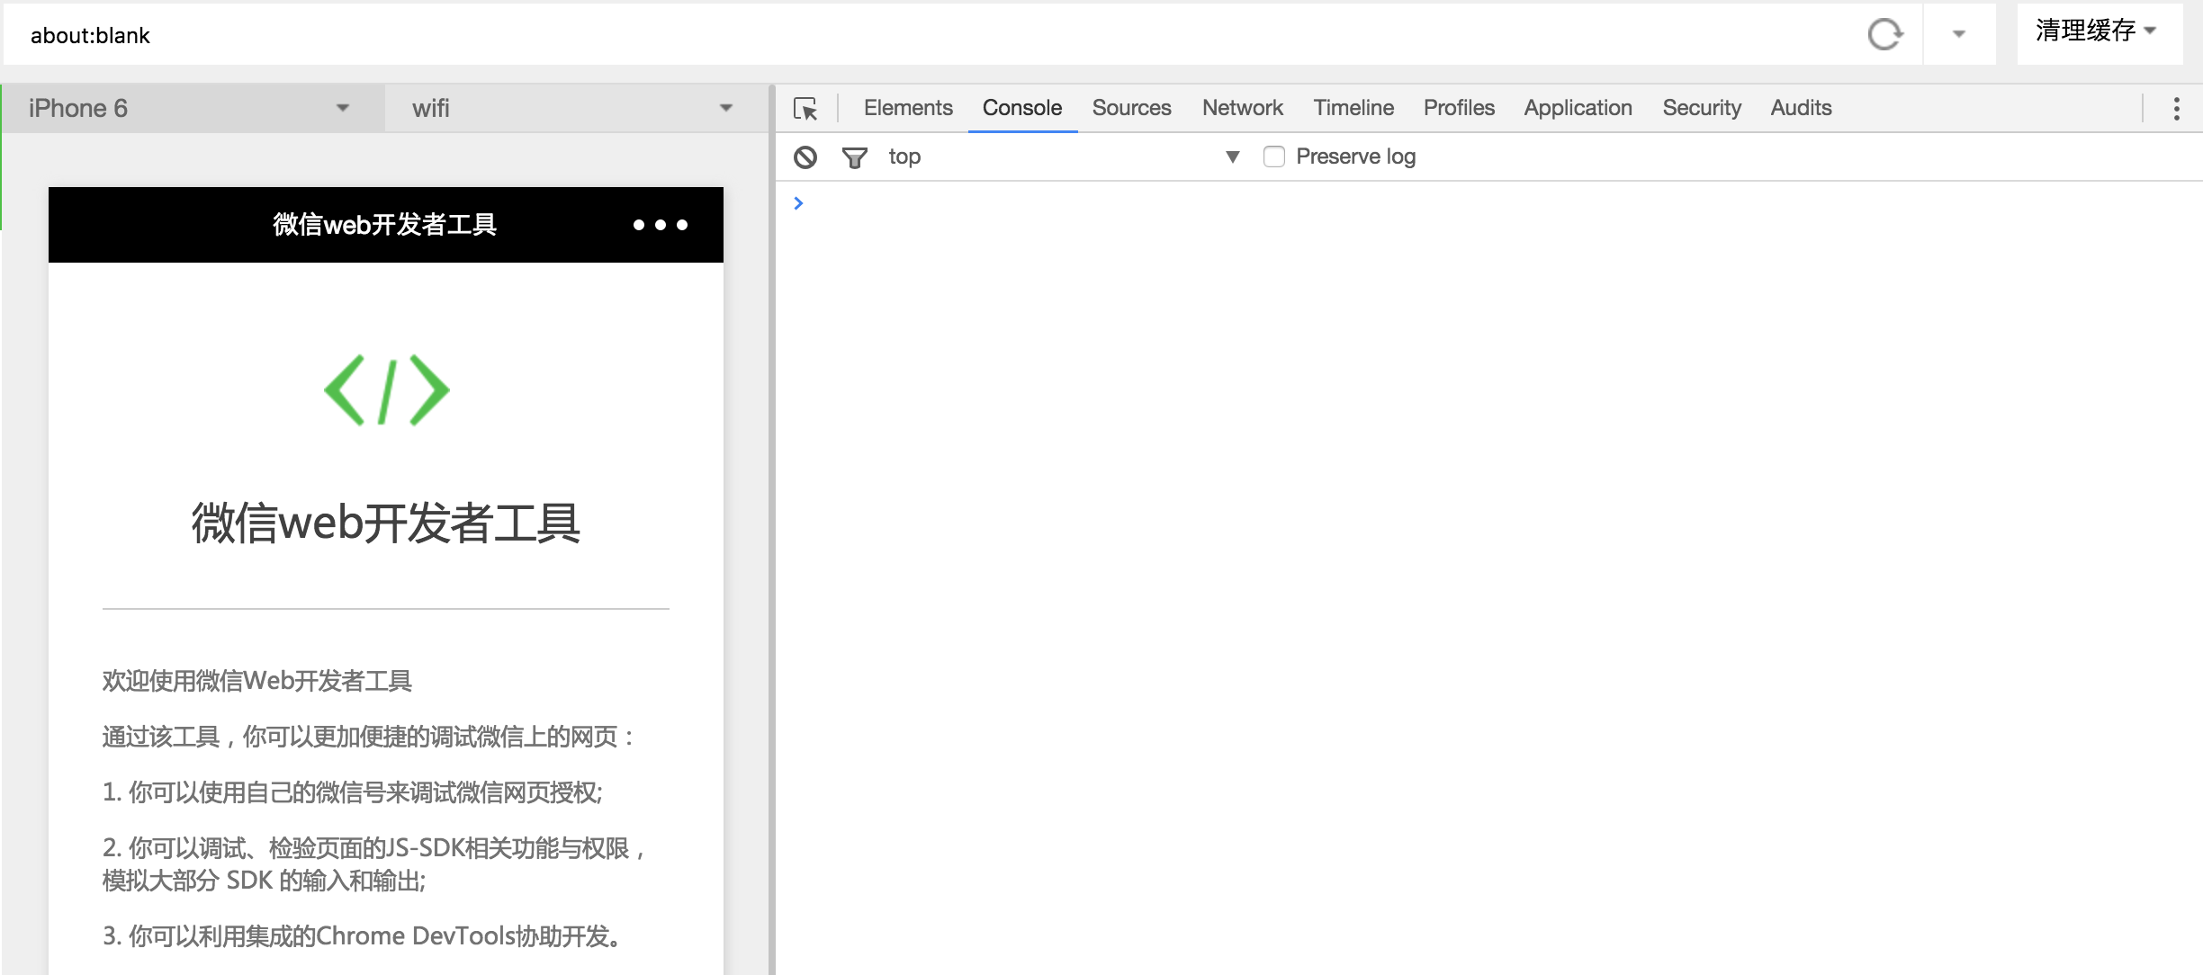Click item 2 about JS-SDK功能与权限

point(374,863)
